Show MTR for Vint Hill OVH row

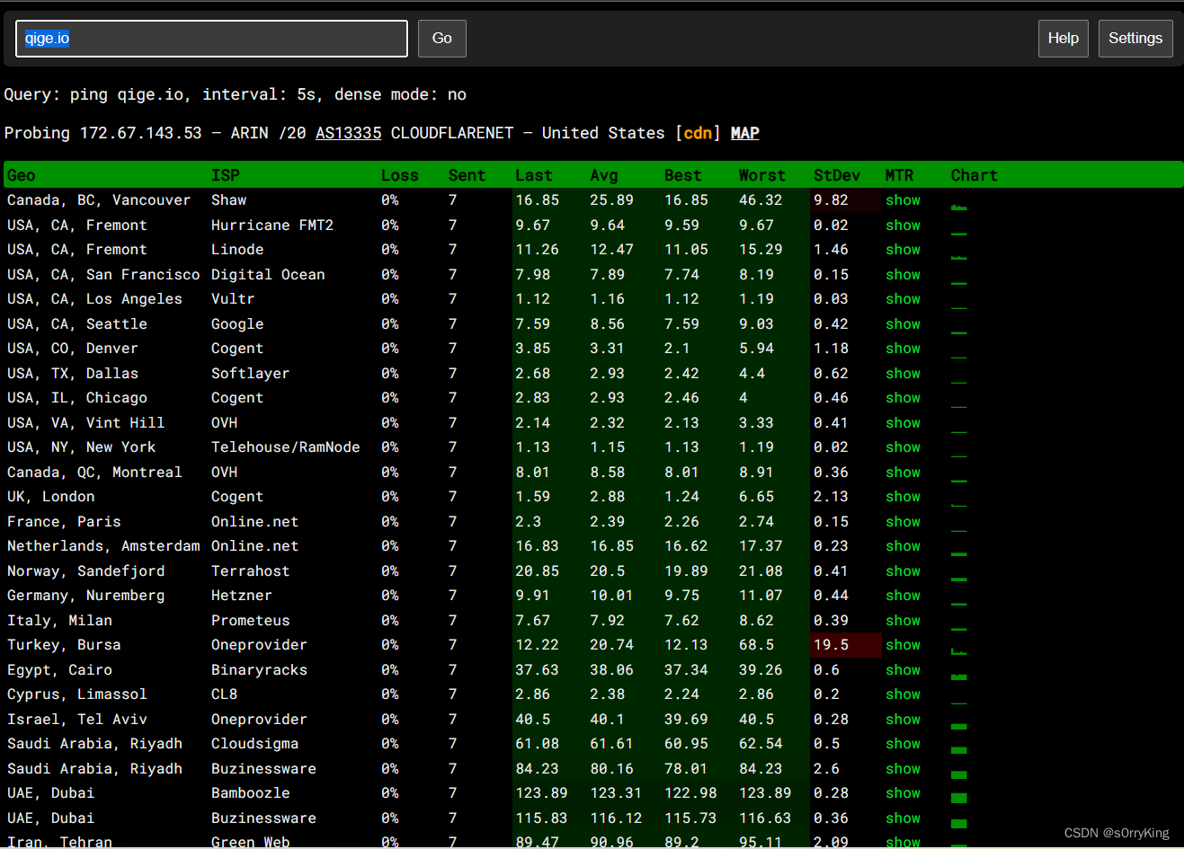[x=903, y=423]
